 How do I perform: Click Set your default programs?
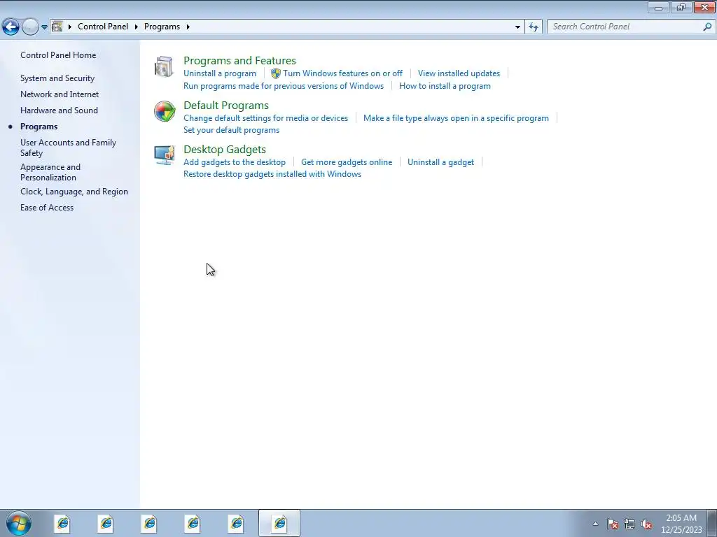231,130
